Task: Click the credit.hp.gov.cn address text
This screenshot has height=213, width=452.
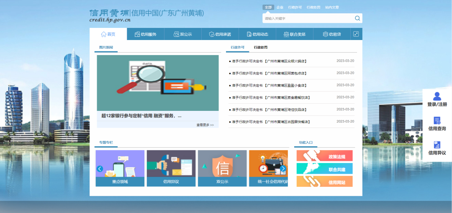Action: tap(110, 20)
